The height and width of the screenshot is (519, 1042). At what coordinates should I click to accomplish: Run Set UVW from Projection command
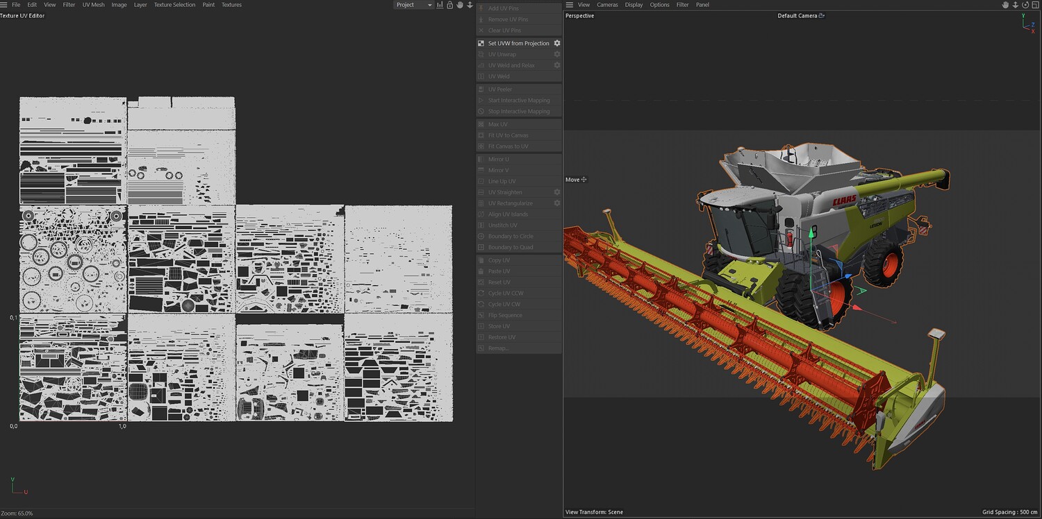coord(518,43)
